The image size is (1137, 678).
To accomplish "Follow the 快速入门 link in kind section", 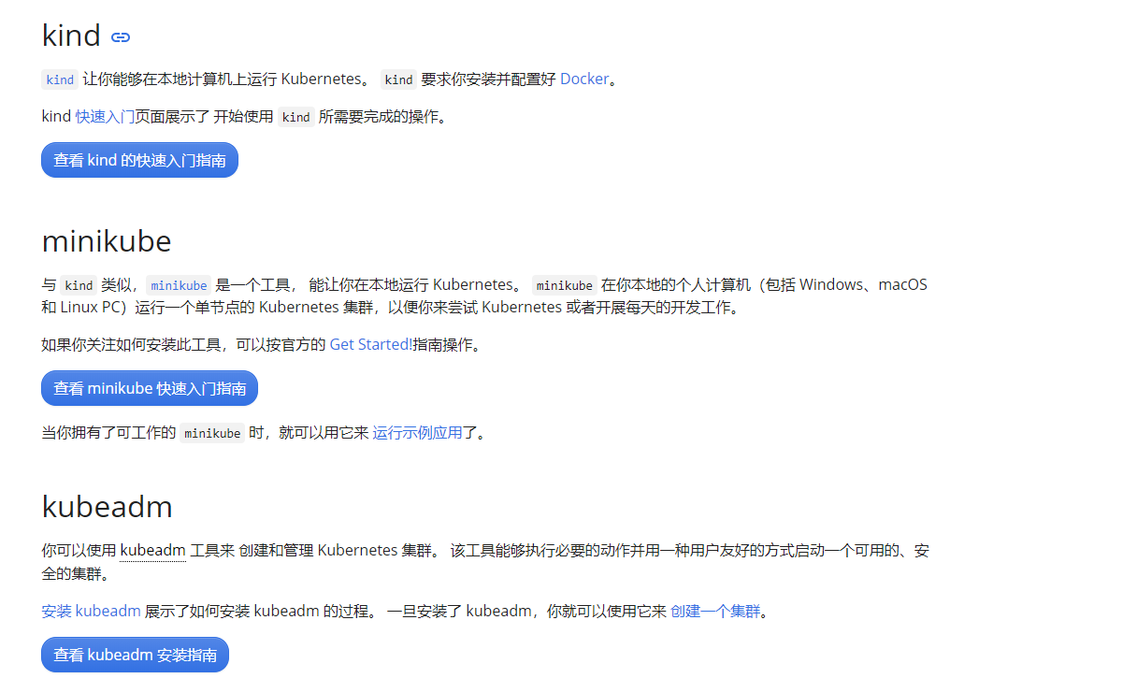I will 105,117.
